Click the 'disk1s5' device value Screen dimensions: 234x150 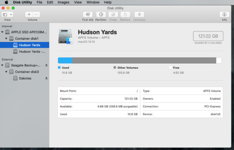[216, 114]
